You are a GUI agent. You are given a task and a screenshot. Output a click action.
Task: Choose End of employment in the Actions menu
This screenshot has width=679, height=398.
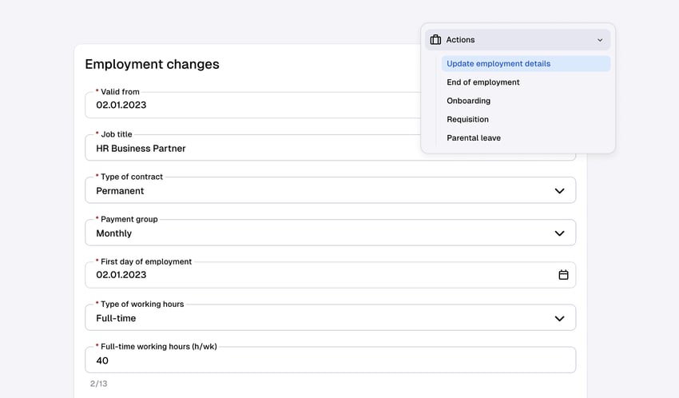click(483, 82)
